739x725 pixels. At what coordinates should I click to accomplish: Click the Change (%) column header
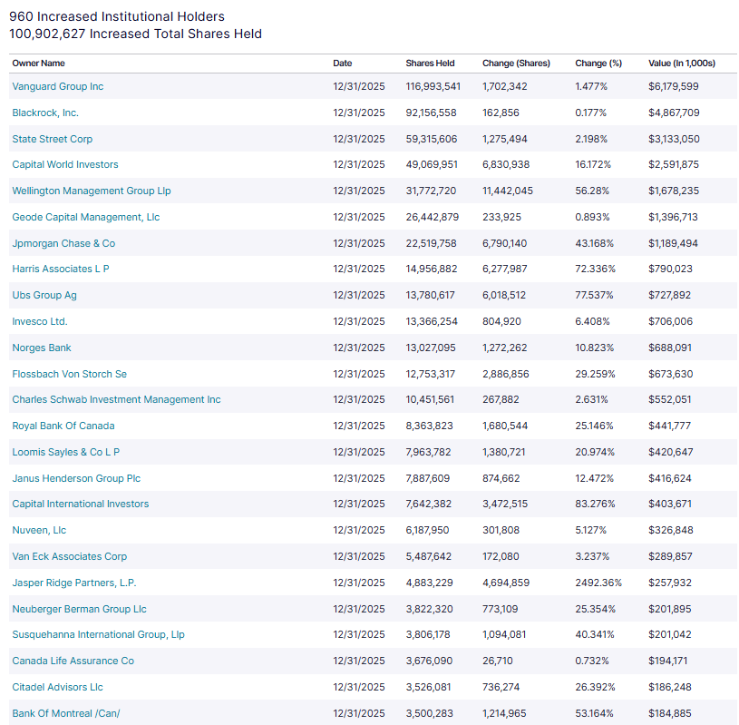point(598,64)
